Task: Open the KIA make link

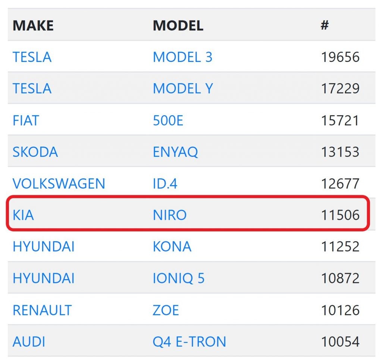Action: pos(23,215)
